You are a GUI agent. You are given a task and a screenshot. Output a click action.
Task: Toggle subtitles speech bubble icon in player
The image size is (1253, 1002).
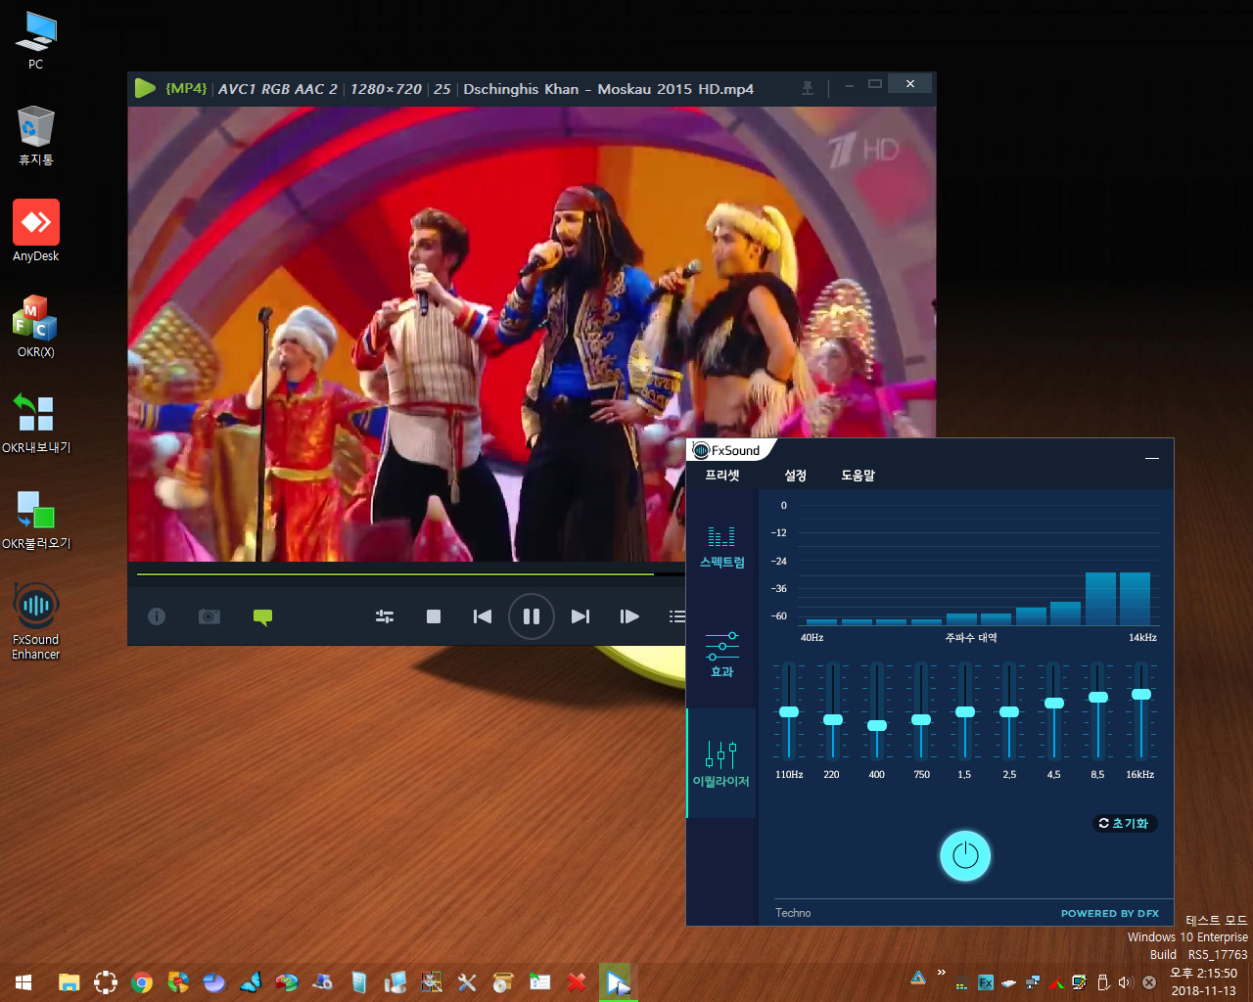(x=262, y=617)
